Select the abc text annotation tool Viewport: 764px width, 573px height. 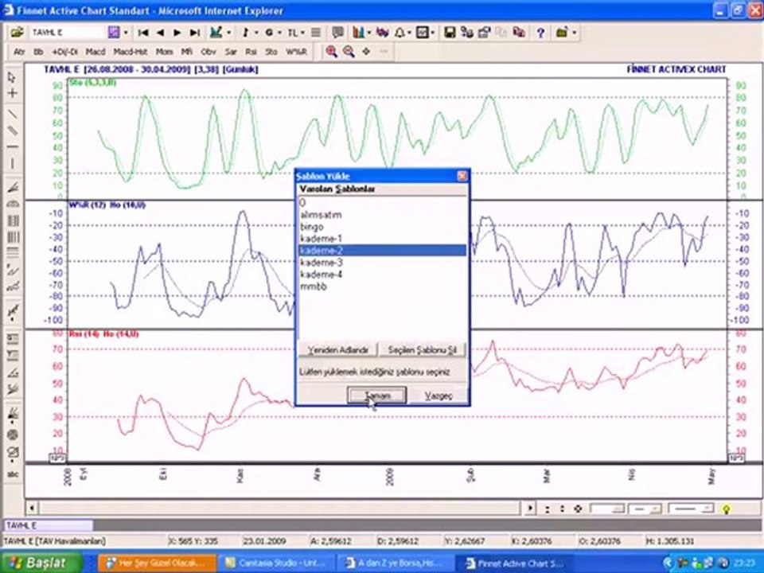tap(13, 474)
